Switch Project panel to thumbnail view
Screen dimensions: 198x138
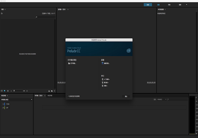[x=5, y=91]
